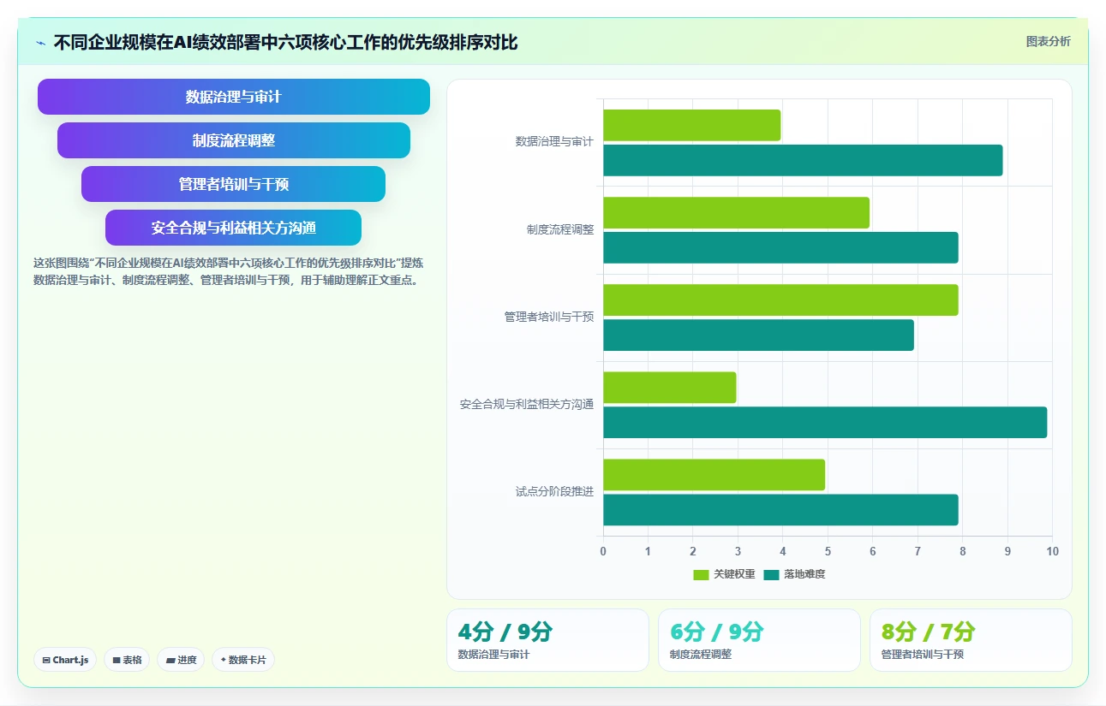The image size is (1106, 706).
Task: Click the x-axis tick label 0
Action: [603, 551]
